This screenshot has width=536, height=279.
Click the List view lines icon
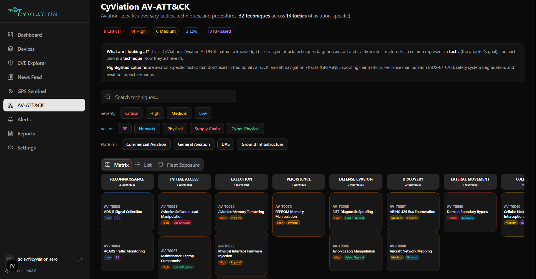tap(138, 165)
